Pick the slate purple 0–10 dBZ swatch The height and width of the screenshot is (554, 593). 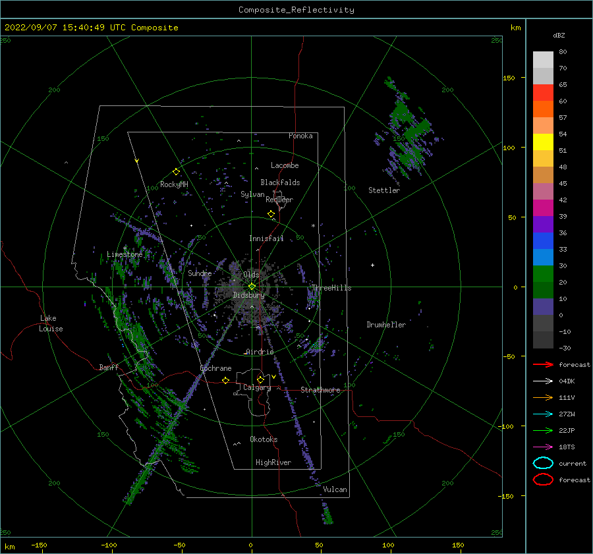click(x=543, y=306)
